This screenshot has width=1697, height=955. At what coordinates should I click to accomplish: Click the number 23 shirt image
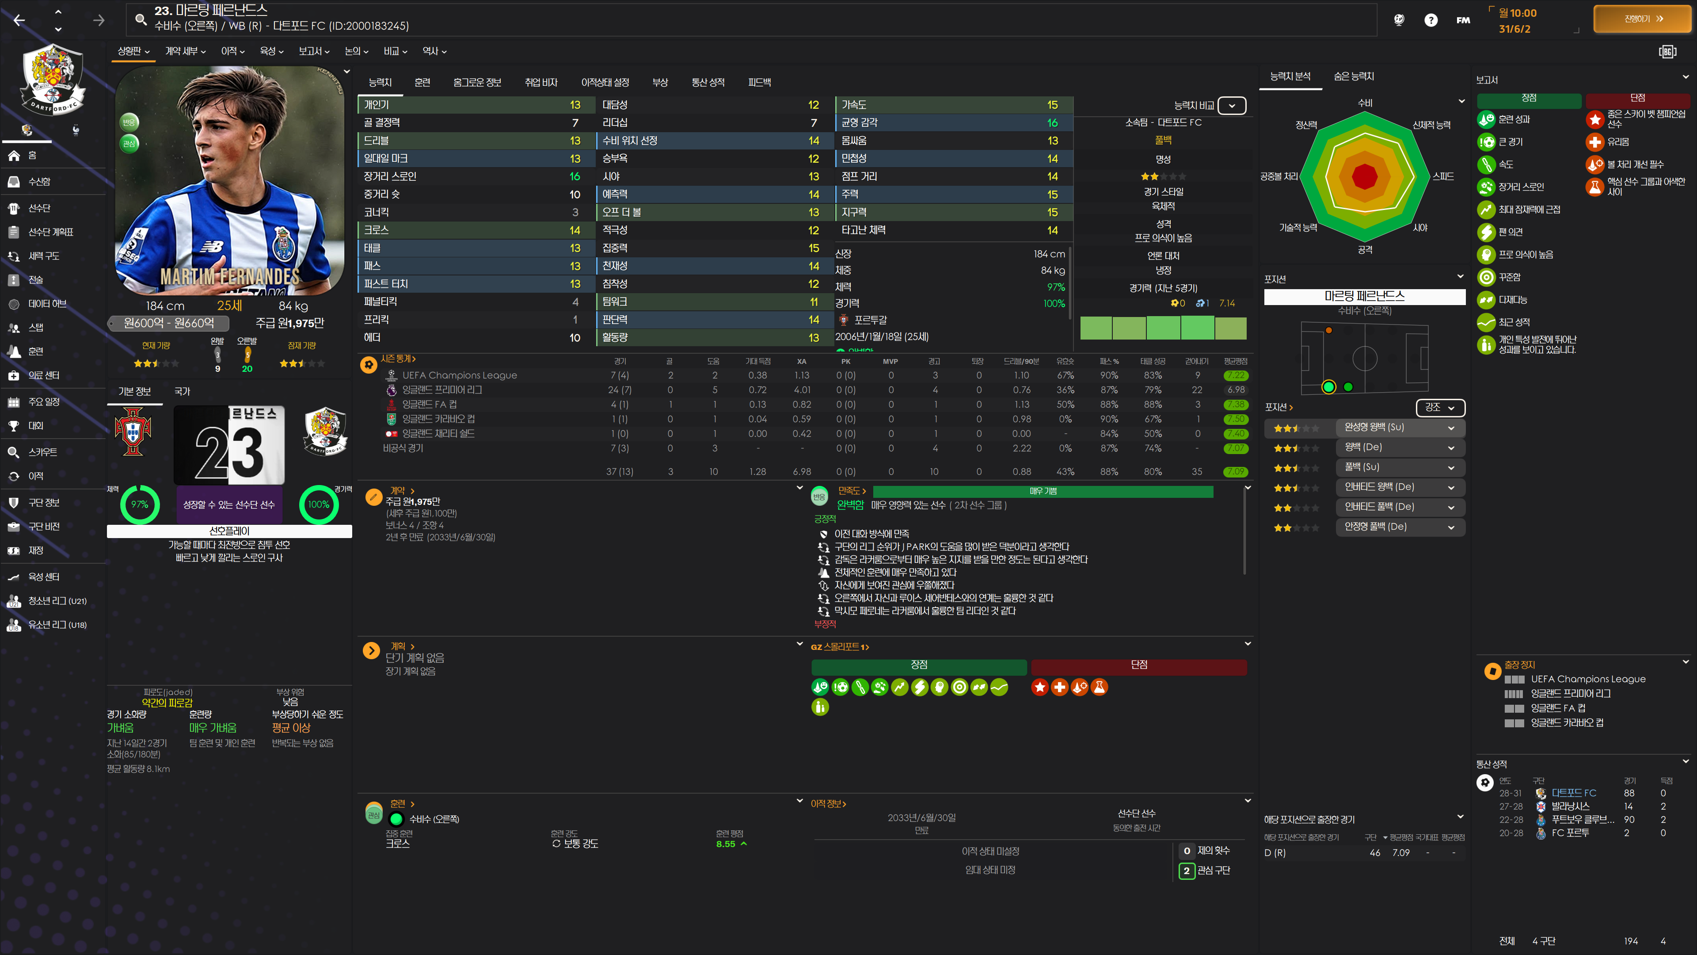click(x=229, y=446)
